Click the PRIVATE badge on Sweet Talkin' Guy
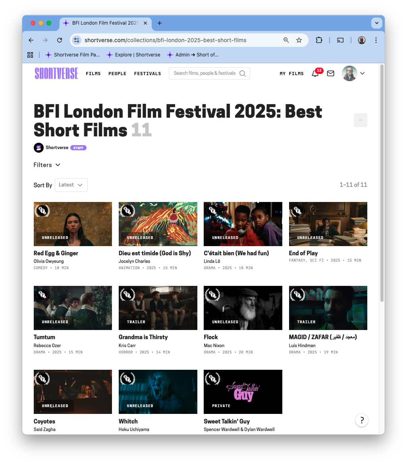 coord(221,406)
